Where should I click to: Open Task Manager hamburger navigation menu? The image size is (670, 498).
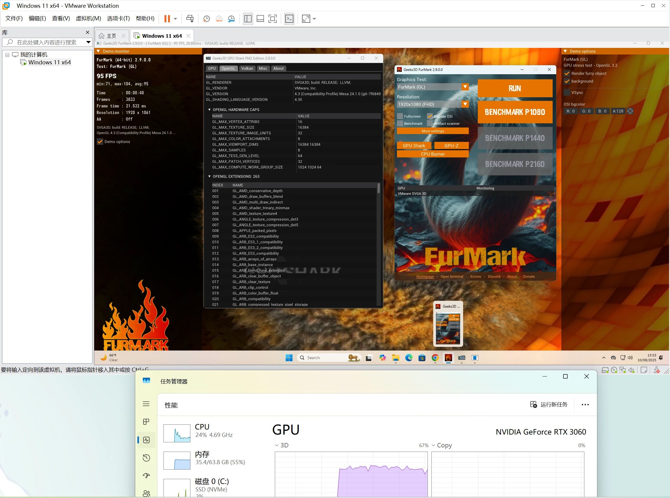[146, 404]
